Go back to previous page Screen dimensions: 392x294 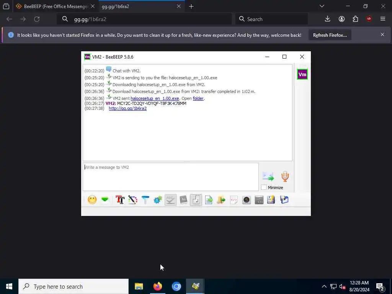[9, 19]
